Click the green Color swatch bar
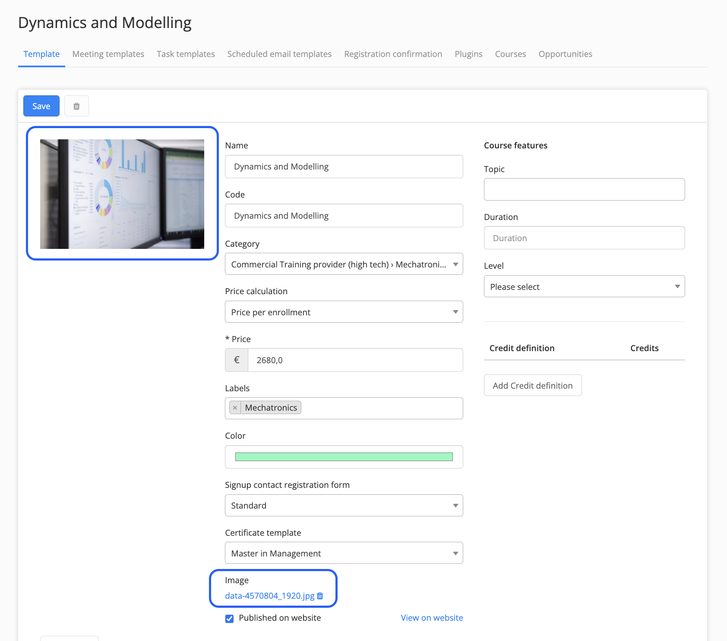Screen dimensions: 727x641 pyautogui.click(x=344, y=457)
